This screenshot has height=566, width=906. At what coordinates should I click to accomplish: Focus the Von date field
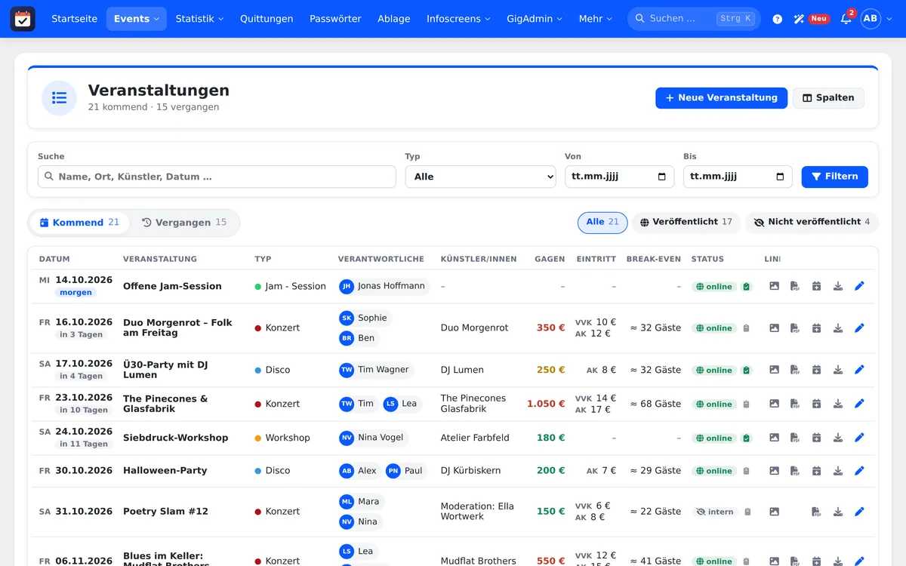619,177
